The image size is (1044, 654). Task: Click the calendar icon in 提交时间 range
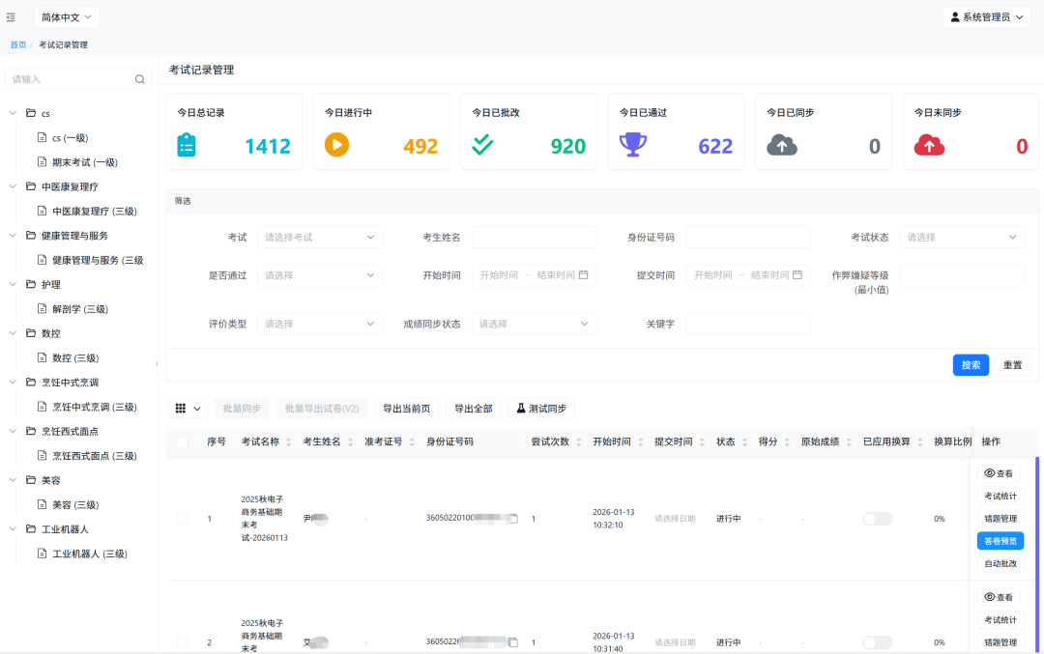pyautogui.click(x=797, y=274)
